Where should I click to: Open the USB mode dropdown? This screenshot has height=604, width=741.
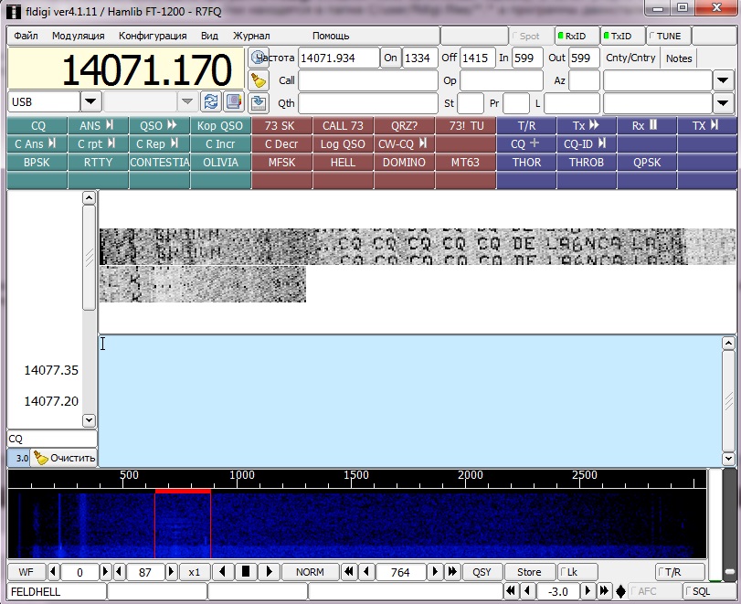pos(90,101)
